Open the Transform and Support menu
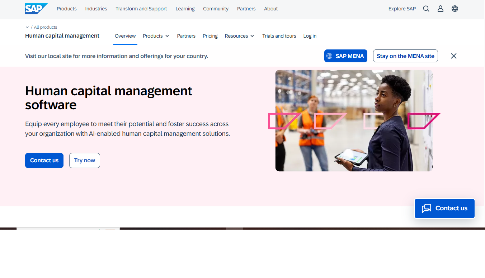Screen dimensions: 485x278 (141, 9)
